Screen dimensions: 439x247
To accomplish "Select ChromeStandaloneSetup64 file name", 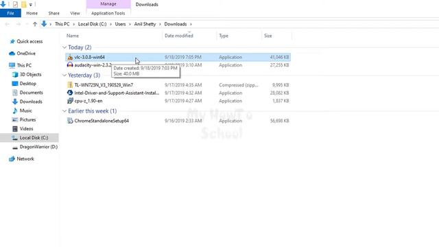I will click(102, 121).
